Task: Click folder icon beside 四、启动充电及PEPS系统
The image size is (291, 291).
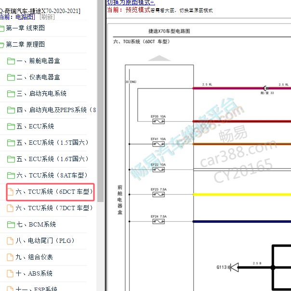Action: tap(11, 110)
